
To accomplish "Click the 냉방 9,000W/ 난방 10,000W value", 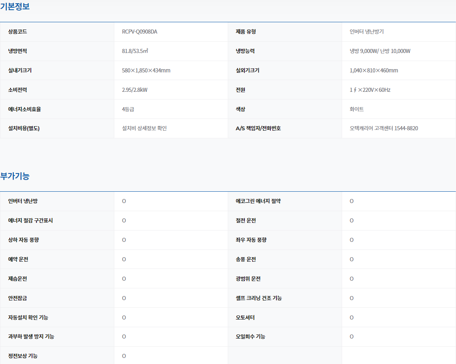I will click(380, 51).
